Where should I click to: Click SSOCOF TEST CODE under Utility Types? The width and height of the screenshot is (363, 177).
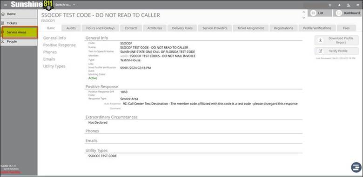click(102, 156)
